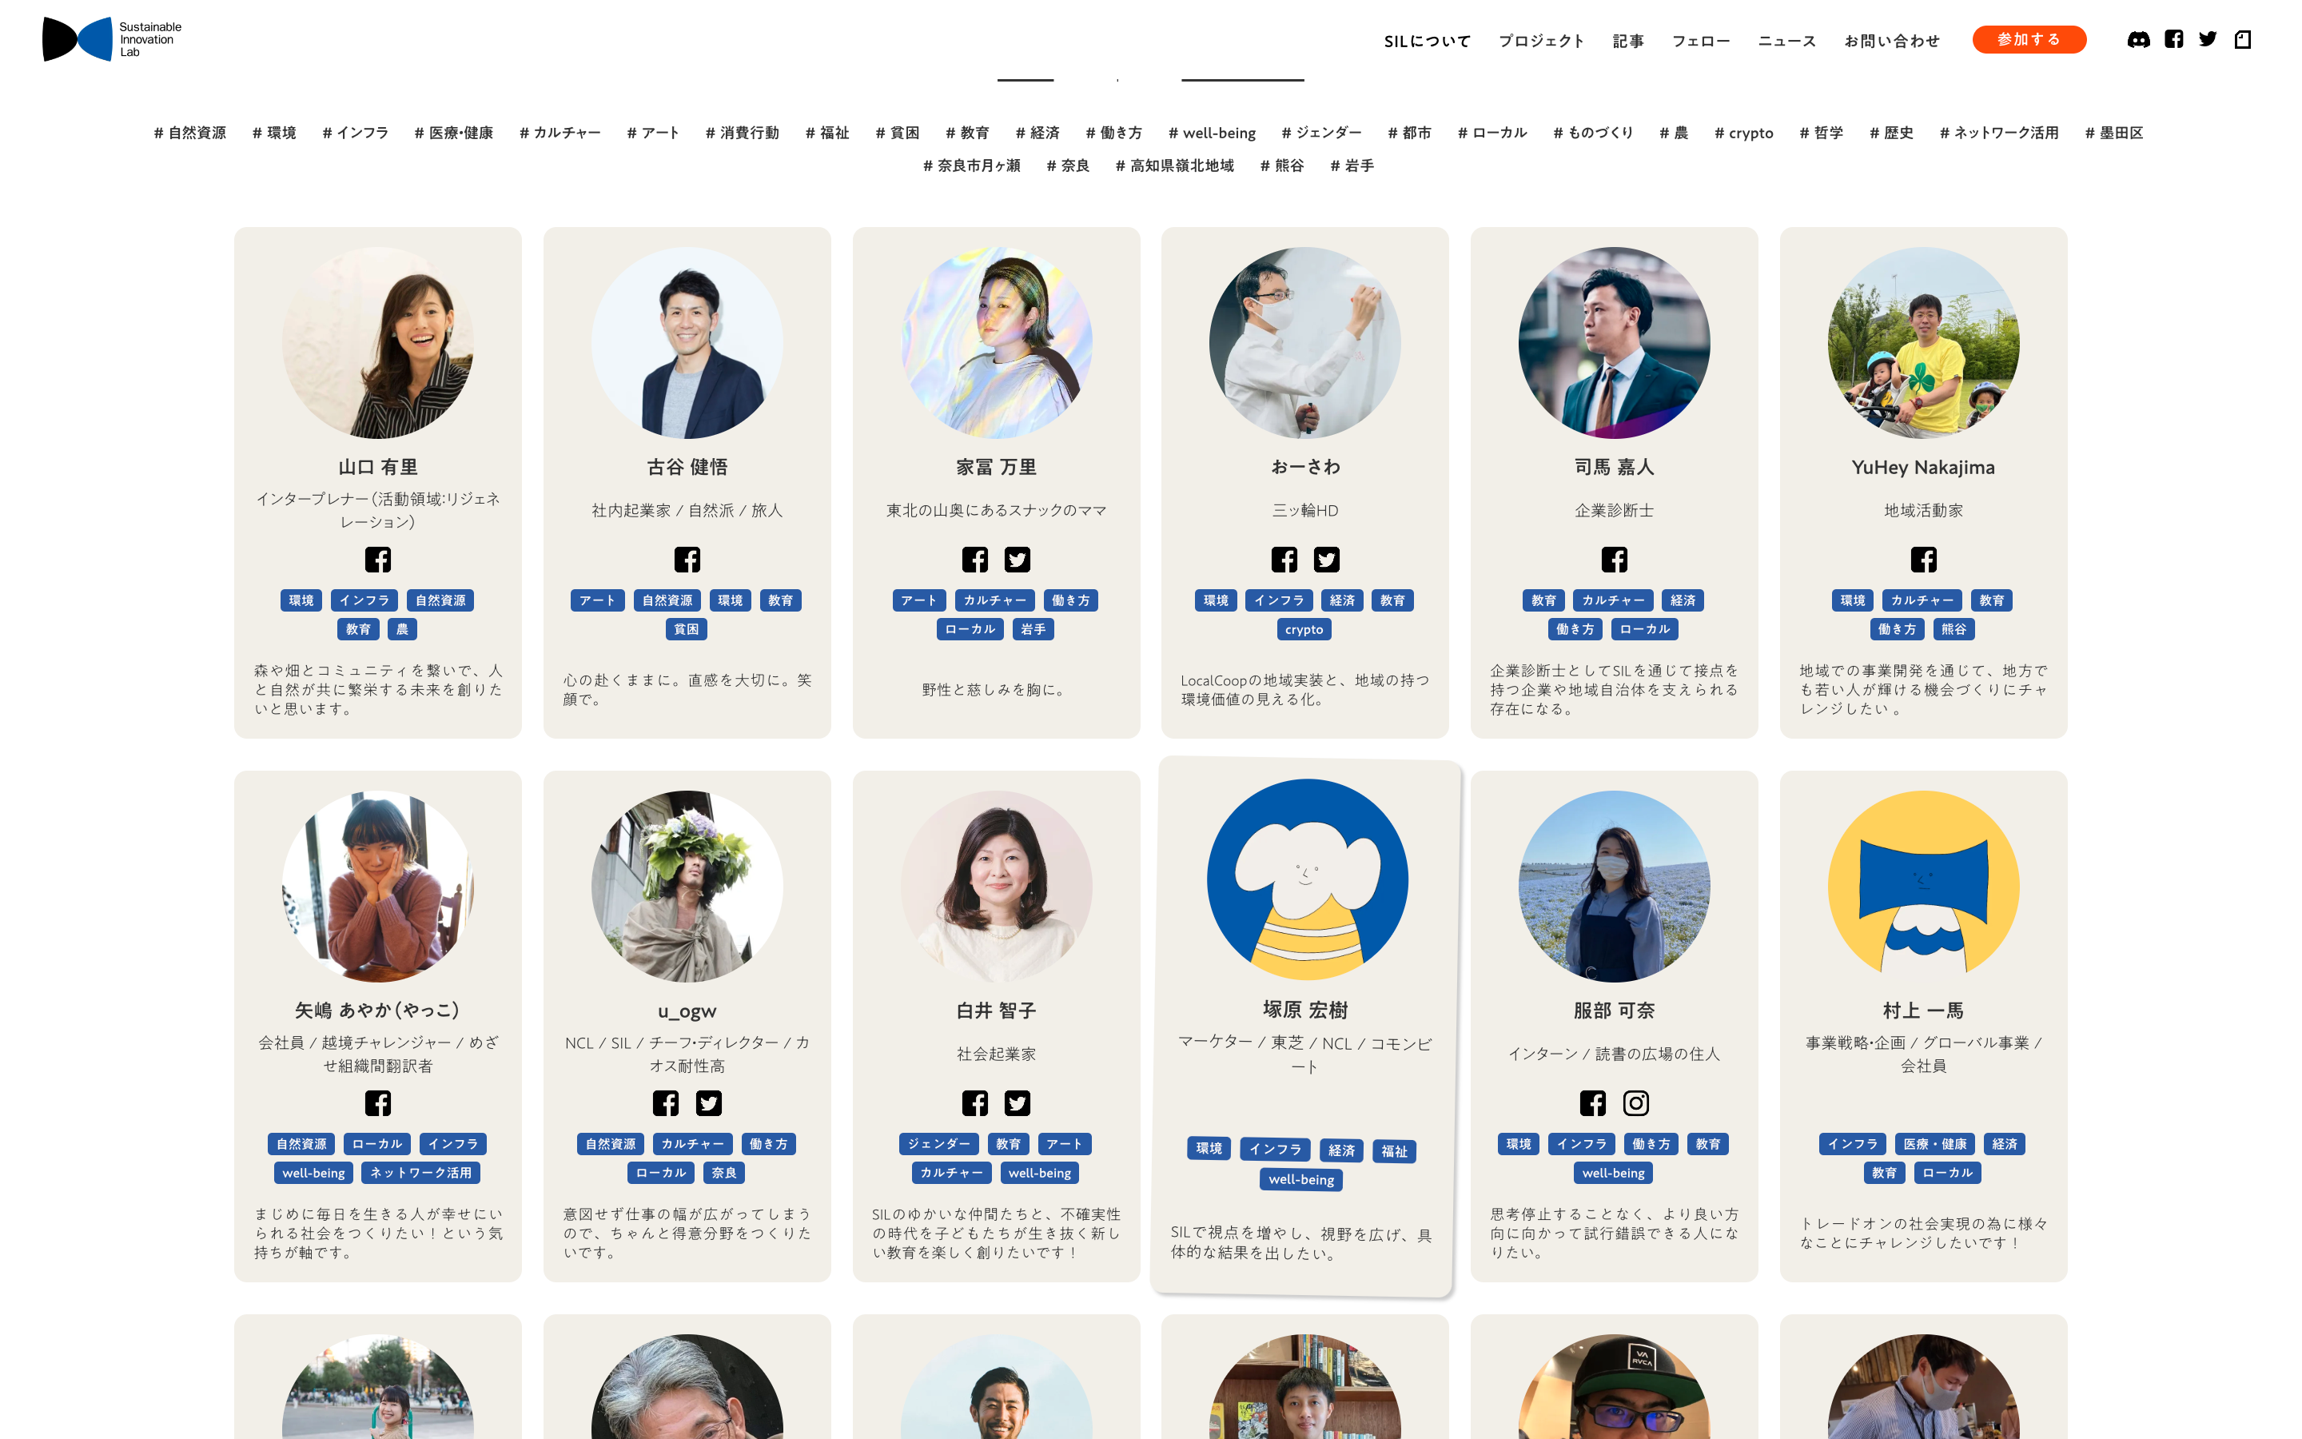Click 山口 有里's profile photo
Screen dimensions: 2302x1439
377,343
